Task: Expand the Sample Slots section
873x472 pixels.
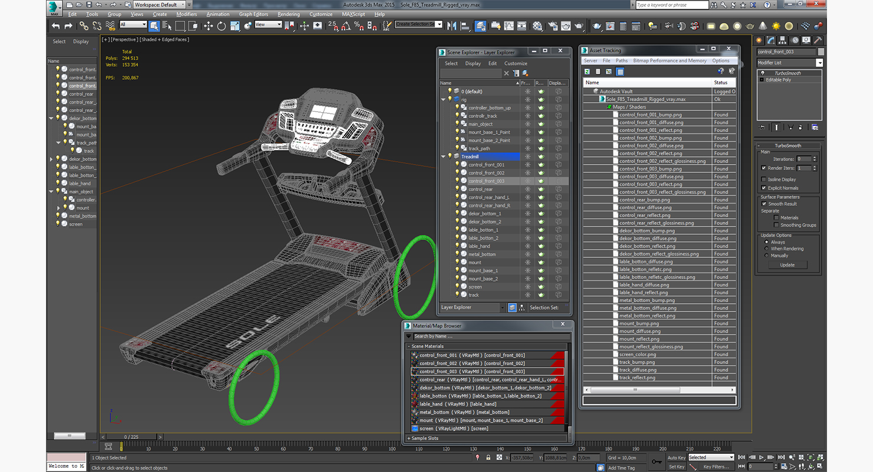Action: point(408,438)
